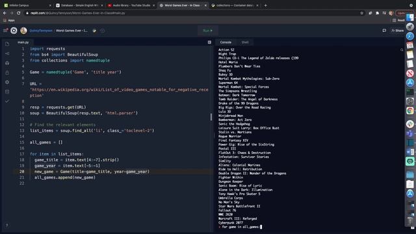Open the Help question mark icon
The height and width of the screenshot is (234, 416).
tap(7, 226)
